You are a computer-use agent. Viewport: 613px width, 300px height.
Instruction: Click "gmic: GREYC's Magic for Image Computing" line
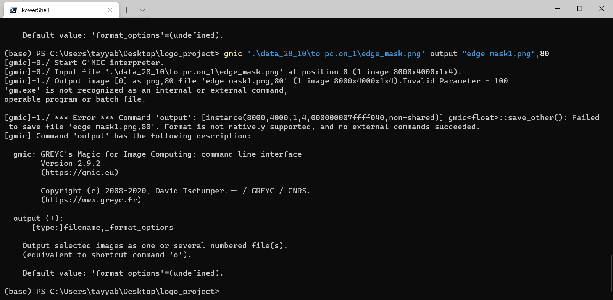click(157, 154)
